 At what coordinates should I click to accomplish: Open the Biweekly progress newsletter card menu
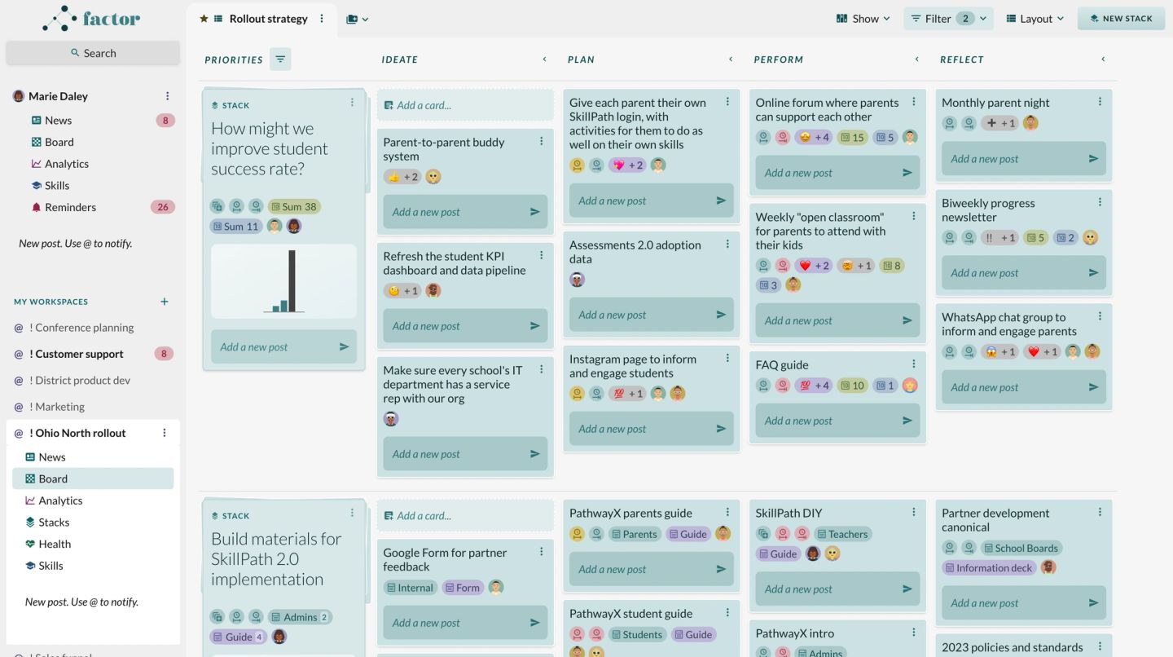pos(1100,203)
